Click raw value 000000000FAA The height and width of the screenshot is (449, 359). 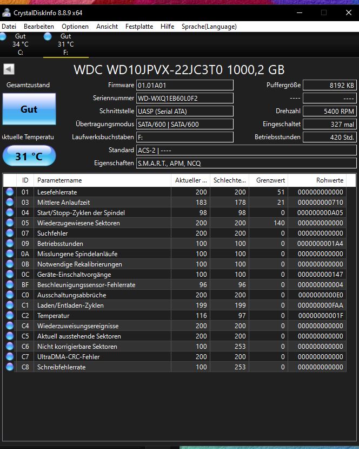321,305
